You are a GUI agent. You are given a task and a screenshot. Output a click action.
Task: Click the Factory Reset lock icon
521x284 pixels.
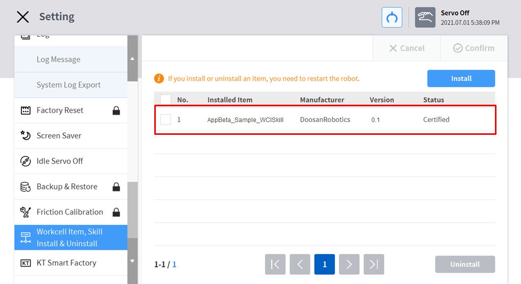click(116, 110)
